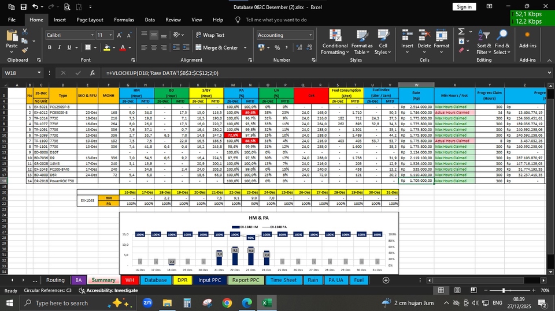Open Format as Table gallery
Screen dimensions: 555x311
click(362, 43)
